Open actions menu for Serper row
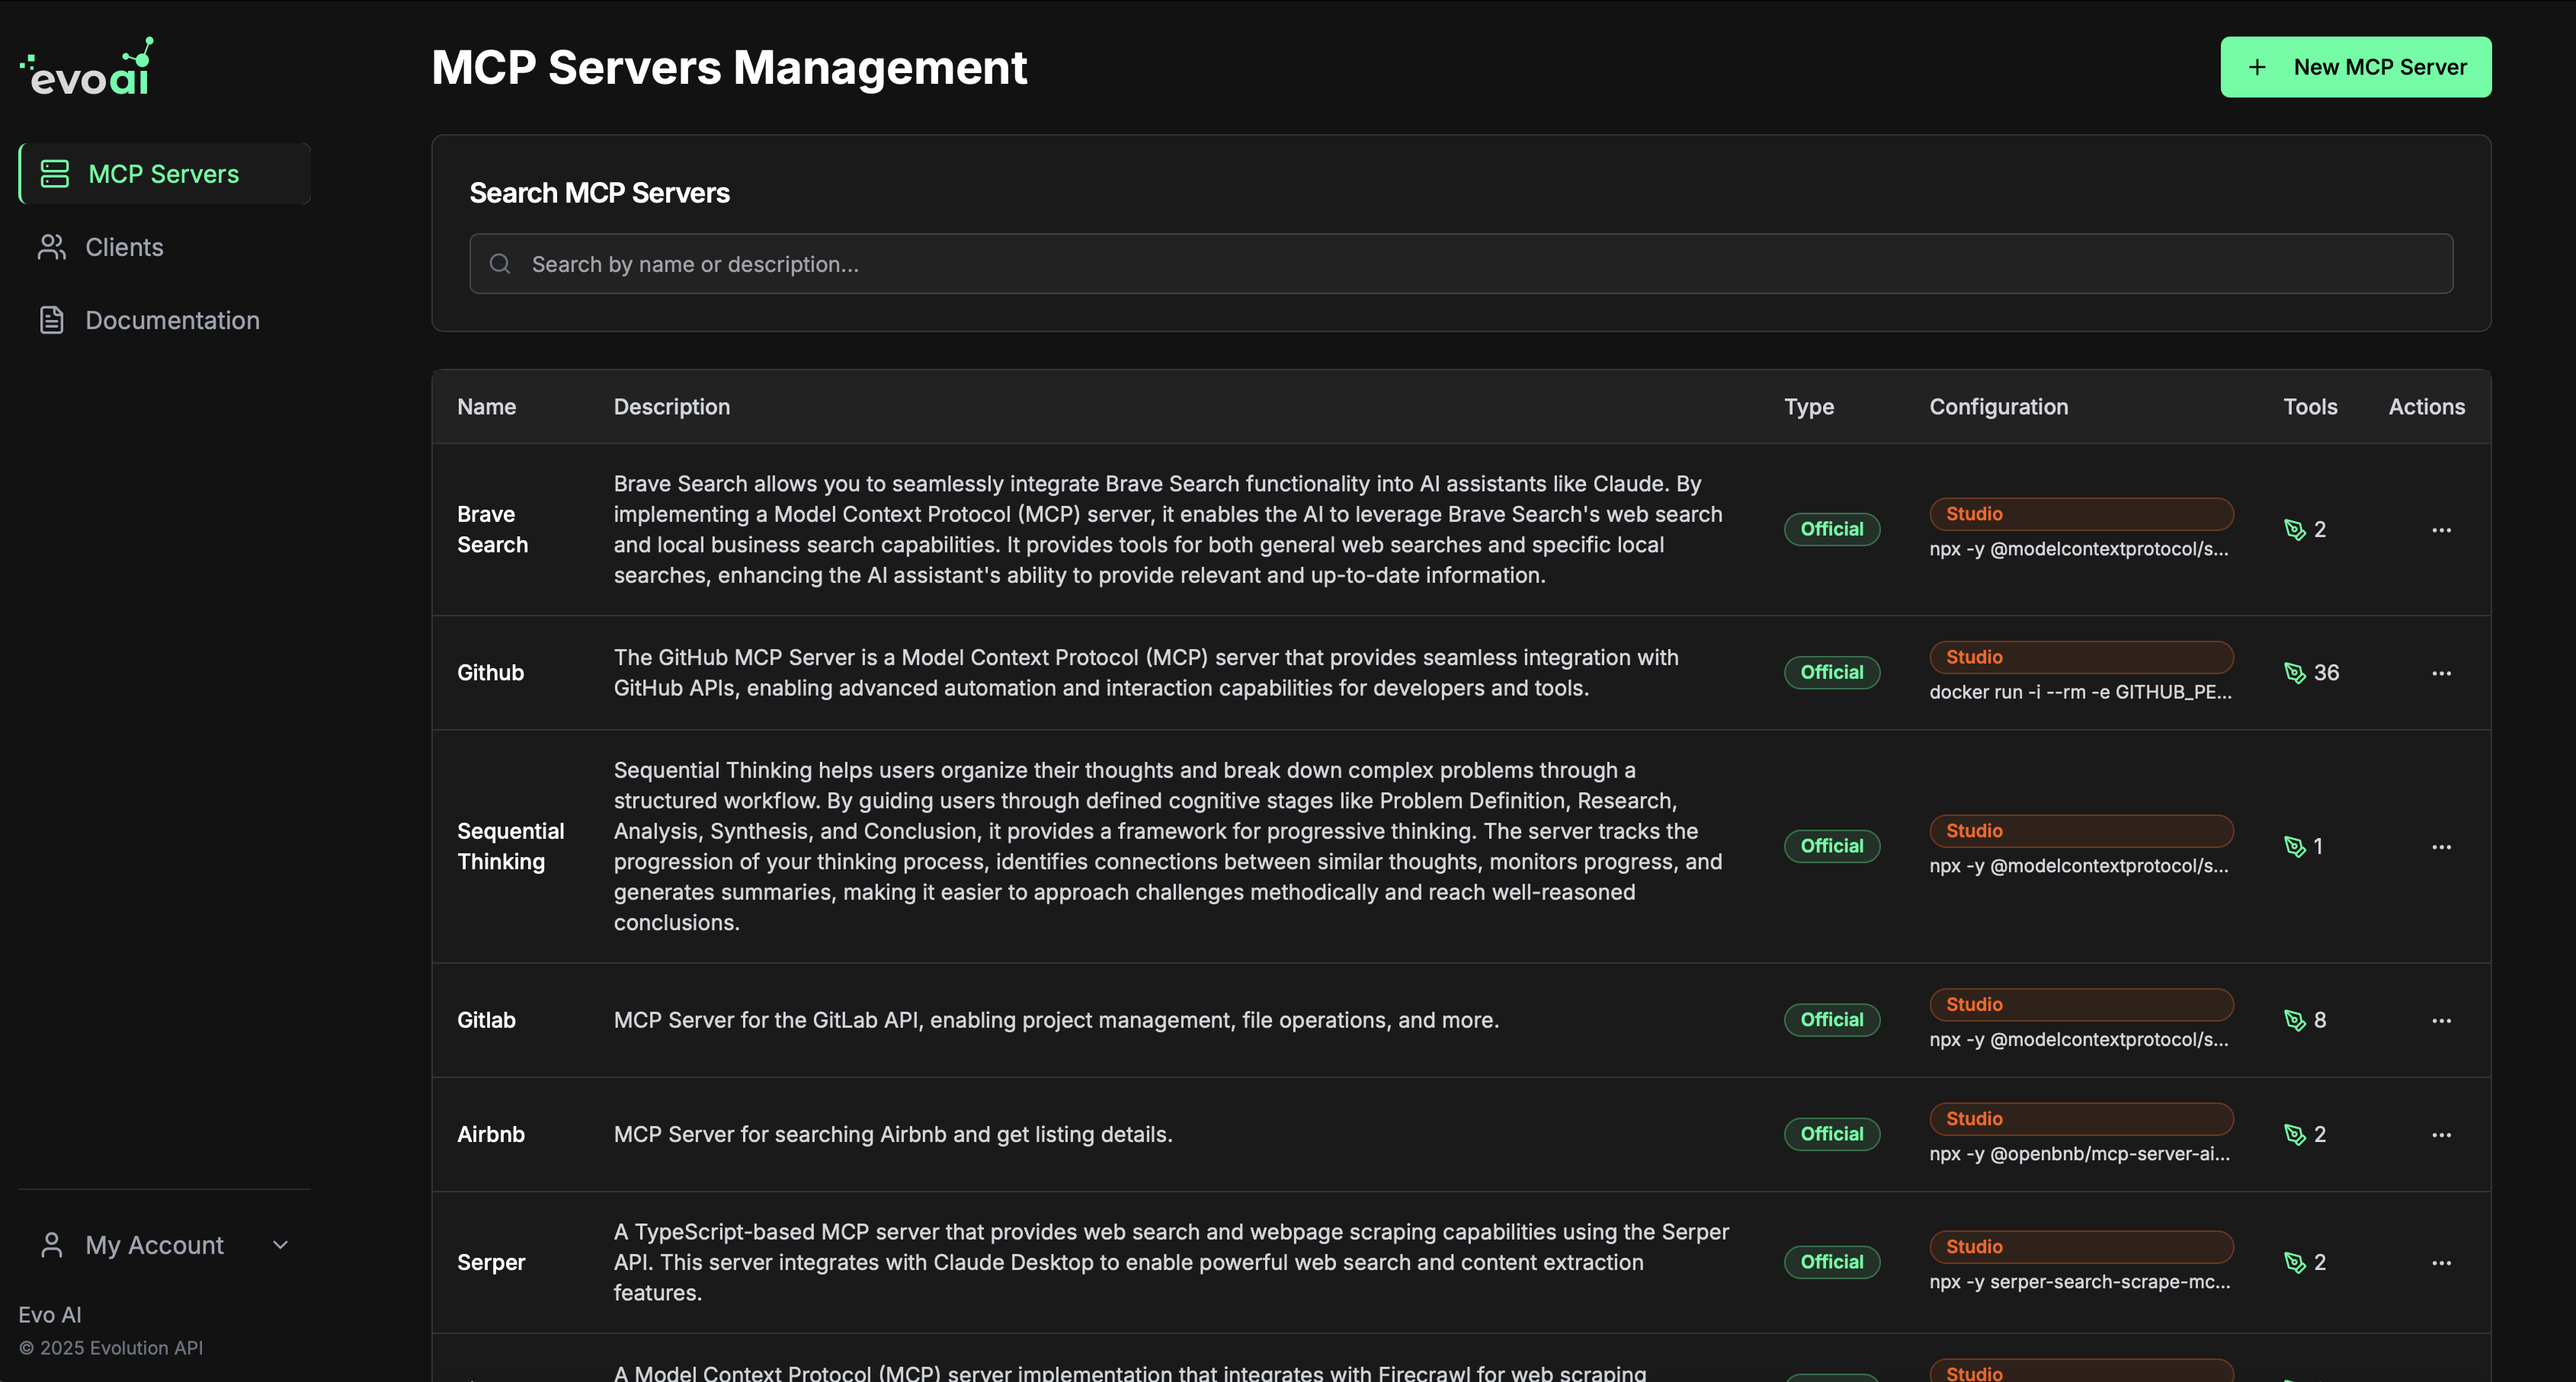This screenshot has width=2576, height=1382. pos(2441,1262)
